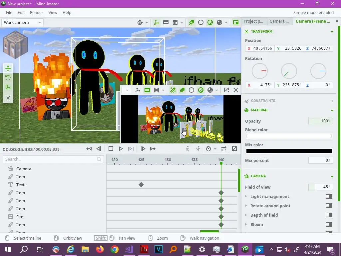
Task: Open the Mix color swatch
Action: pos(289,151)
